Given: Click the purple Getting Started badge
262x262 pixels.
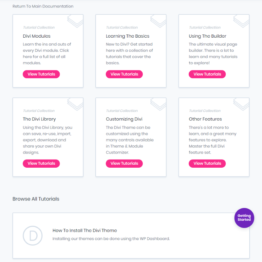Looking at the screenshot, I should [244, 218].
